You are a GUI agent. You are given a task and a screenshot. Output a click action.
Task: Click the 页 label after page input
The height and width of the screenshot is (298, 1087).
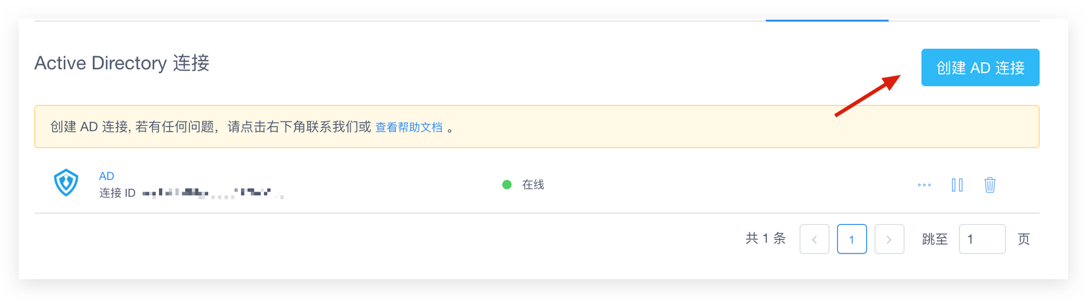point(1023,240)
